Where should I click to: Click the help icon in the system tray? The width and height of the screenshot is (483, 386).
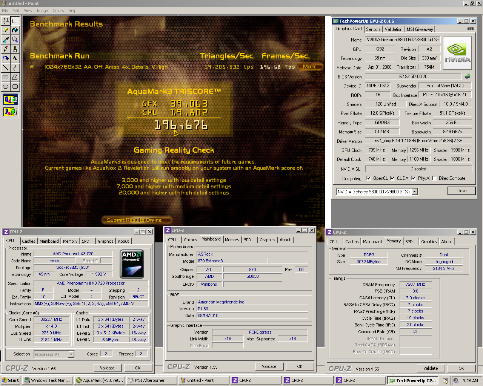[x=445, y=381]
